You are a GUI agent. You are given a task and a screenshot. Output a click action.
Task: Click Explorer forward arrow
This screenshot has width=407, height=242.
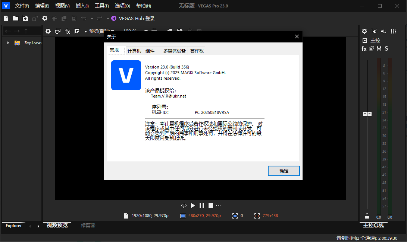[x=17, y=31]
